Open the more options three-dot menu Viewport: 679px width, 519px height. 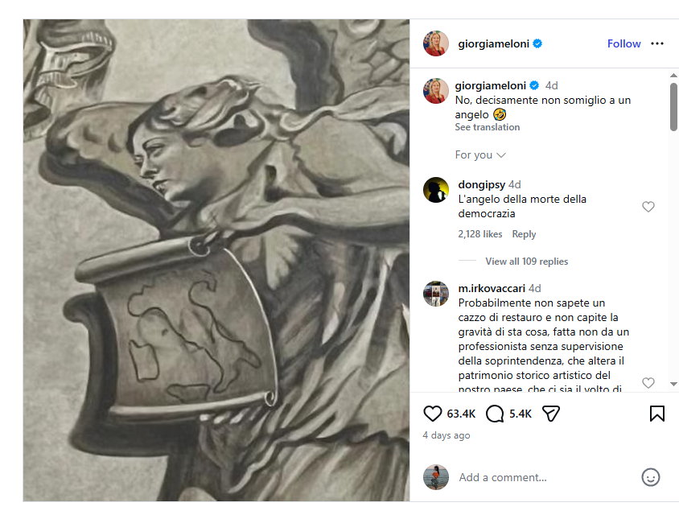(x=657, y=43)
